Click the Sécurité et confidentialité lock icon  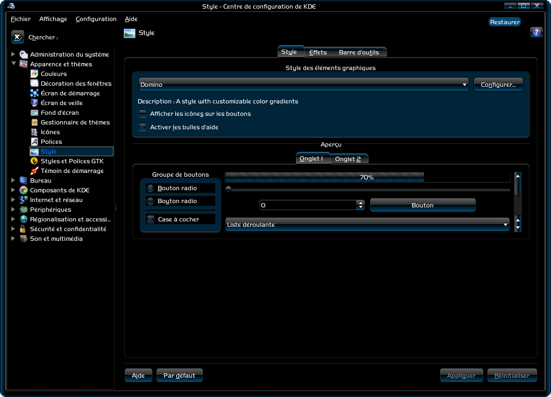tap(23, 228)
